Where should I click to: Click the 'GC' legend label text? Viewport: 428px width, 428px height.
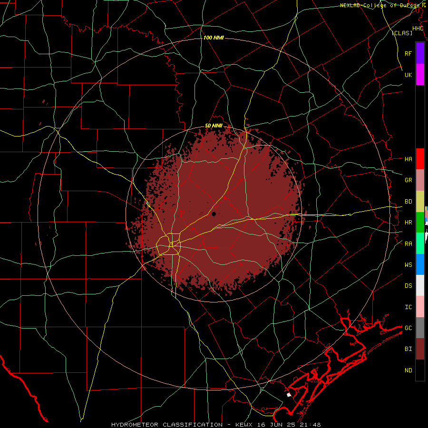408,328
